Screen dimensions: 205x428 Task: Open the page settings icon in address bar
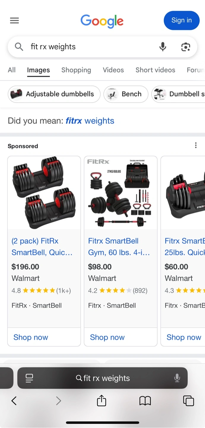[29, 378]
